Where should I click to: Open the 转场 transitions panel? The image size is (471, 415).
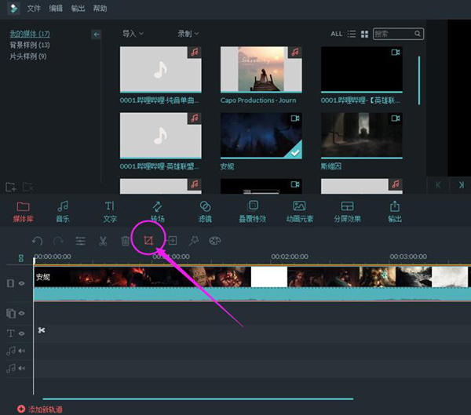pyautogui.click(x=157, y=211)
